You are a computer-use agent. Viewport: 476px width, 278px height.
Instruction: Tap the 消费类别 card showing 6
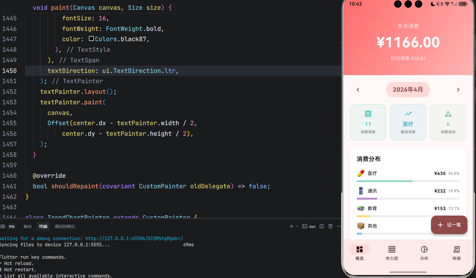pyautogui.click(x=448, y=122)
